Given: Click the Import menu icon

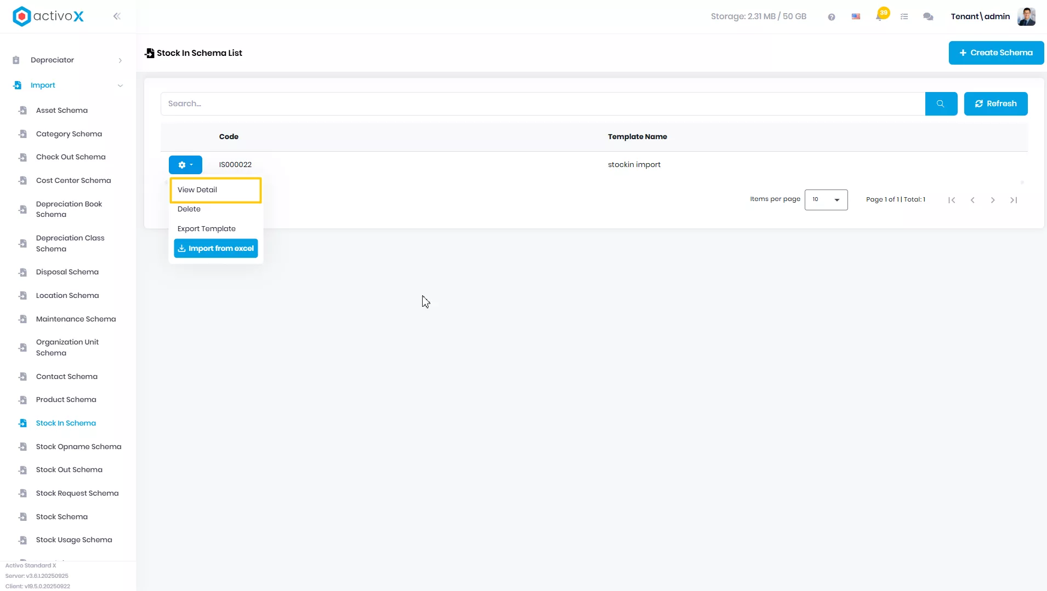Looking at the screenshot, I should coord(17,85).
